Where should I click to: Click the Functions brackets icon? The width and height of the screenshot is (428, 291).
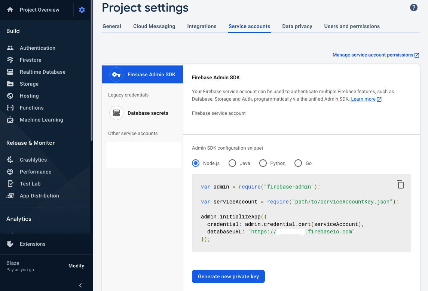(x=10, y=108)
